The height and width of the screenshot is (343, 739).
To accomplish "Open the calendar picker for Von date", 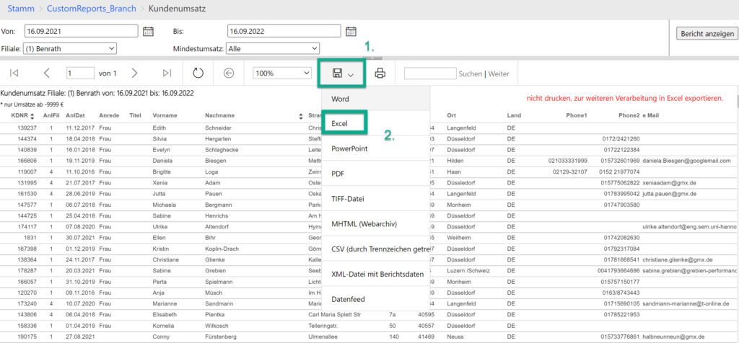I will coord(148,31).
